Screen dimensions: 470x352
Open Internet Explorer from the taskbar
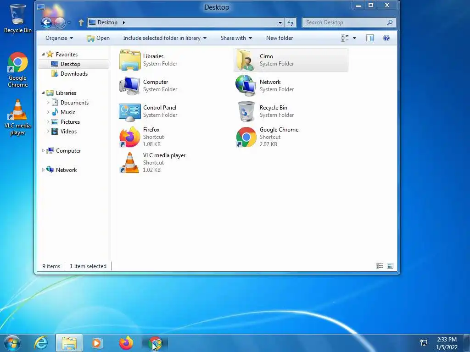point(41,343)
